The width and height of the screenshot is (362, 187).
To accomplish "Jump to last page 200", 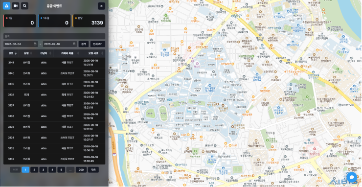I will (x=81, y=170).
